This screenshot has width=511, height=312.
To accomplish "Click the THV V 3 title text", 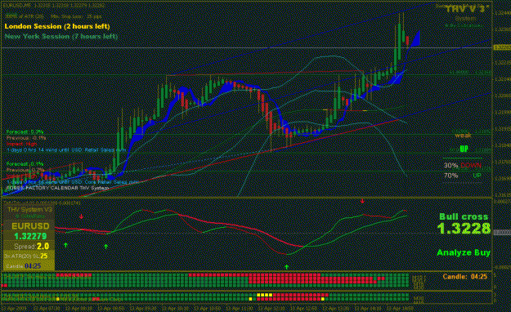I will (x=468, y=9).
